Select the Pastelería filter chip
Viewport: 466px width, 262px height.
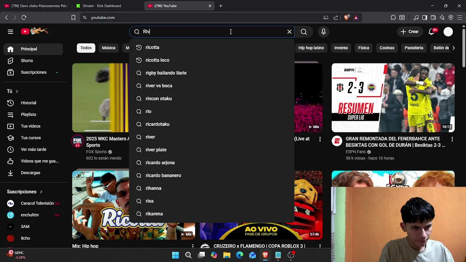(x=414, y=48)
